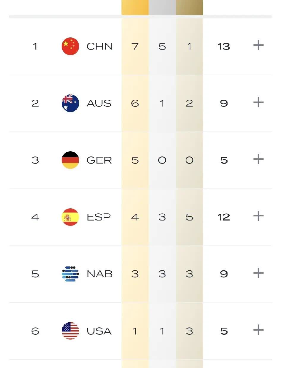
Task: Click the USA country code text
Action: click(99, 331)
